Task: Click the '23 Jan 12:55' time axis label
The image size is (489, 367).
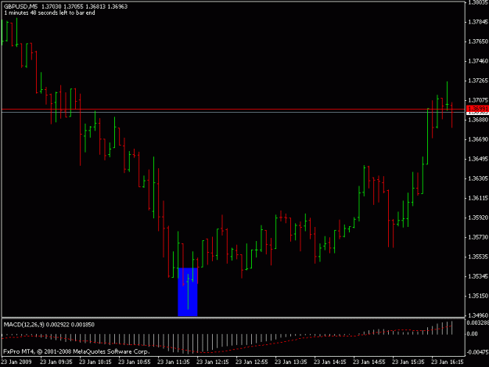Action: point(252,362)
